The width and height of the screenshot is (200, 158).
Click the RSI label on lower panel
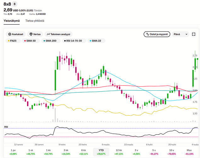click(x=6, y=127)
